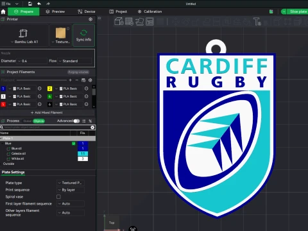Image resolution: width=308 pixels, height=231 pixels.
Task: Undo the last action
Action: click(39, 4)
